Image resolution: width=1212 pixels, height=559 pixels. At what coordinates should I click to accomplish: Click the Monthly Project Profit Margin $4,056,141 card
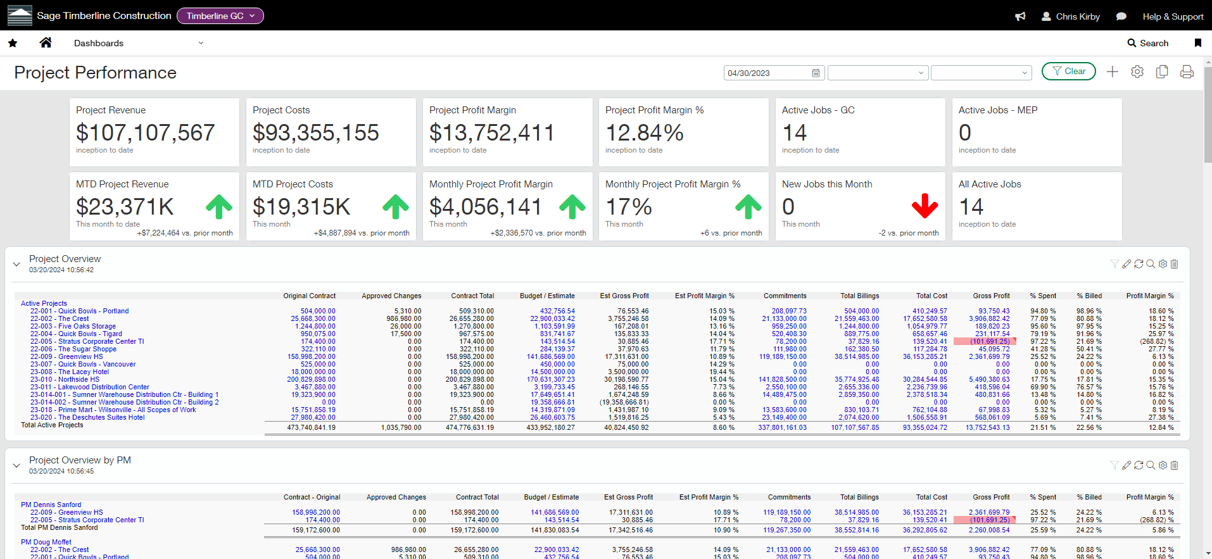508,206
